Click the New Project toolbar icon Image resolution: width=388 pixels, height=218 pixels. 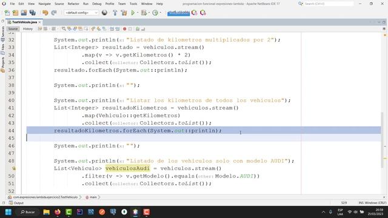15,13
